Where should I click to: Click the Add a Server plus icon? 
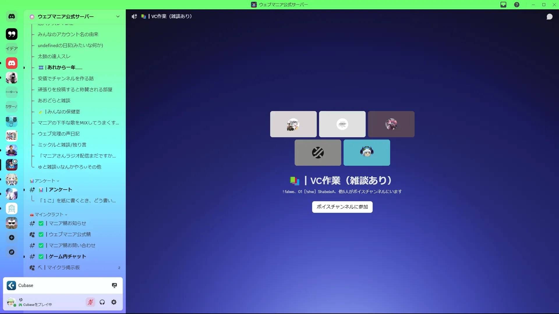[12, 238]
